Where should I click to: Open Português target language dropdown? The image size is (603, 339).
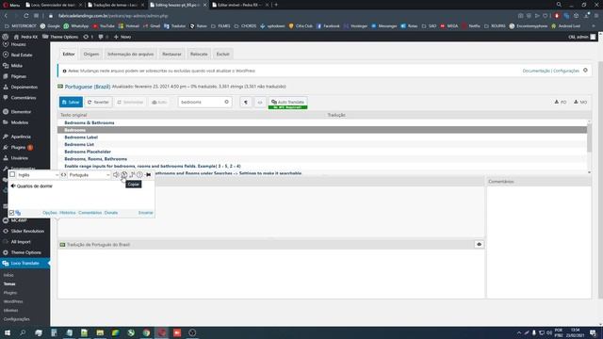[x=90, y=175]
